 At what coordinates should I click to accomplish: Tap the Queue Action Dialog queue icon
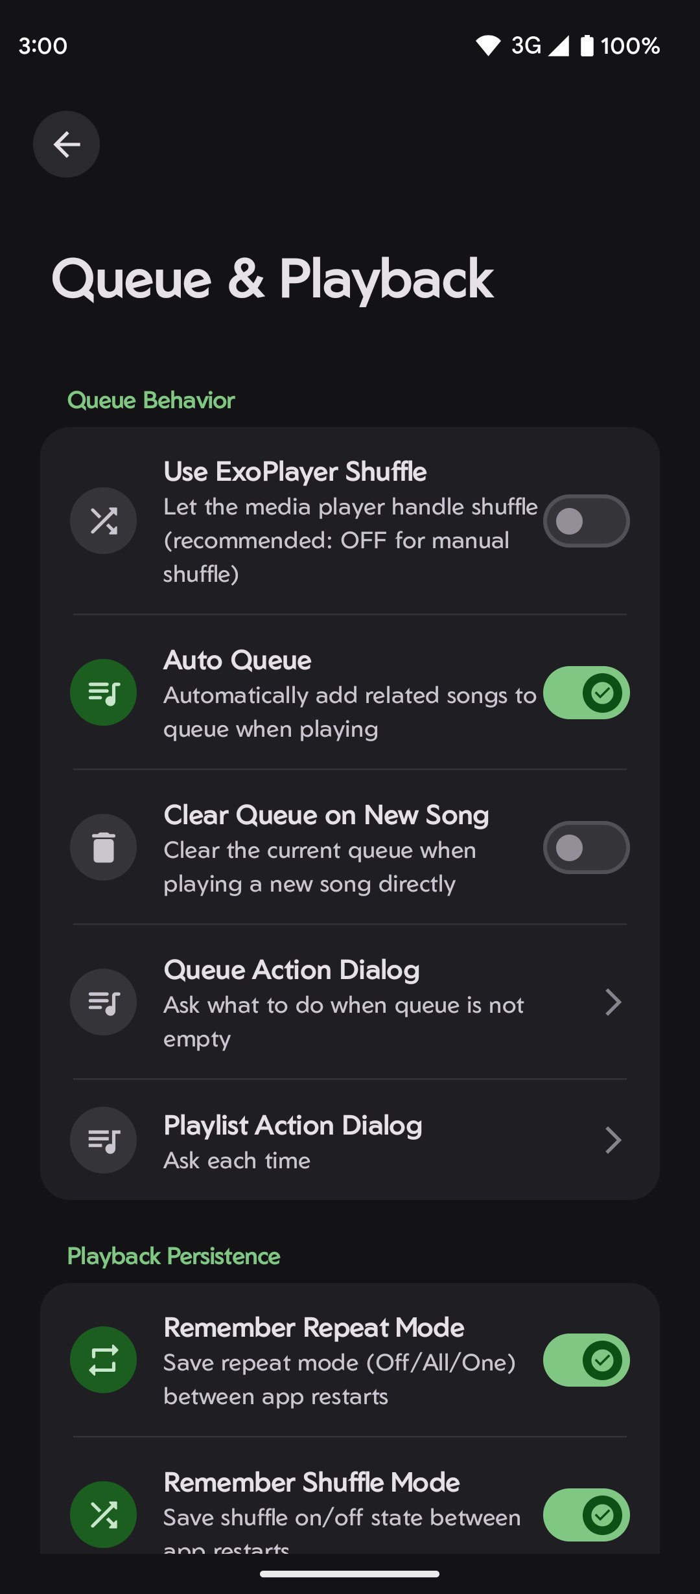pyautogui.click(x=103, y=1002)
